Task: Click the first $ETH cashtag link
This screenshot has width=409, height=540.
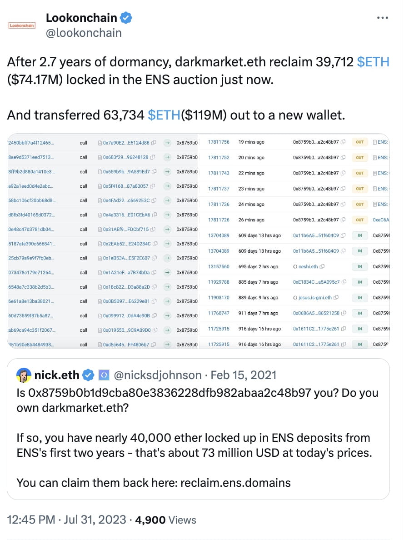Action: [373, 62]
